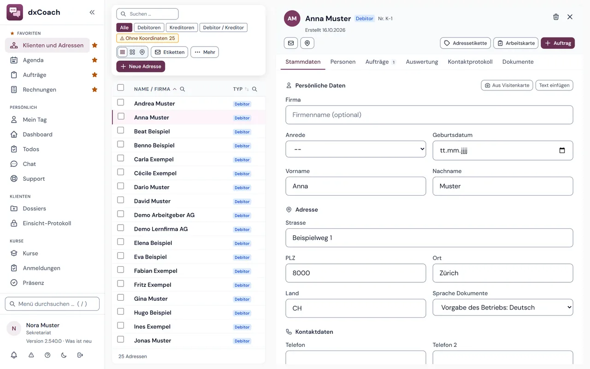This screenshot has width=590, height=369.
Task: Log out using the exit icon
Action: coord(80,355)
